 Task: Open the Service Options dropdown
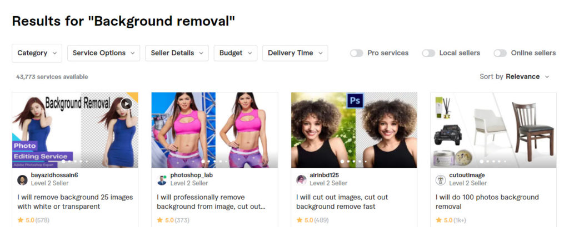(x=103, y=53)
